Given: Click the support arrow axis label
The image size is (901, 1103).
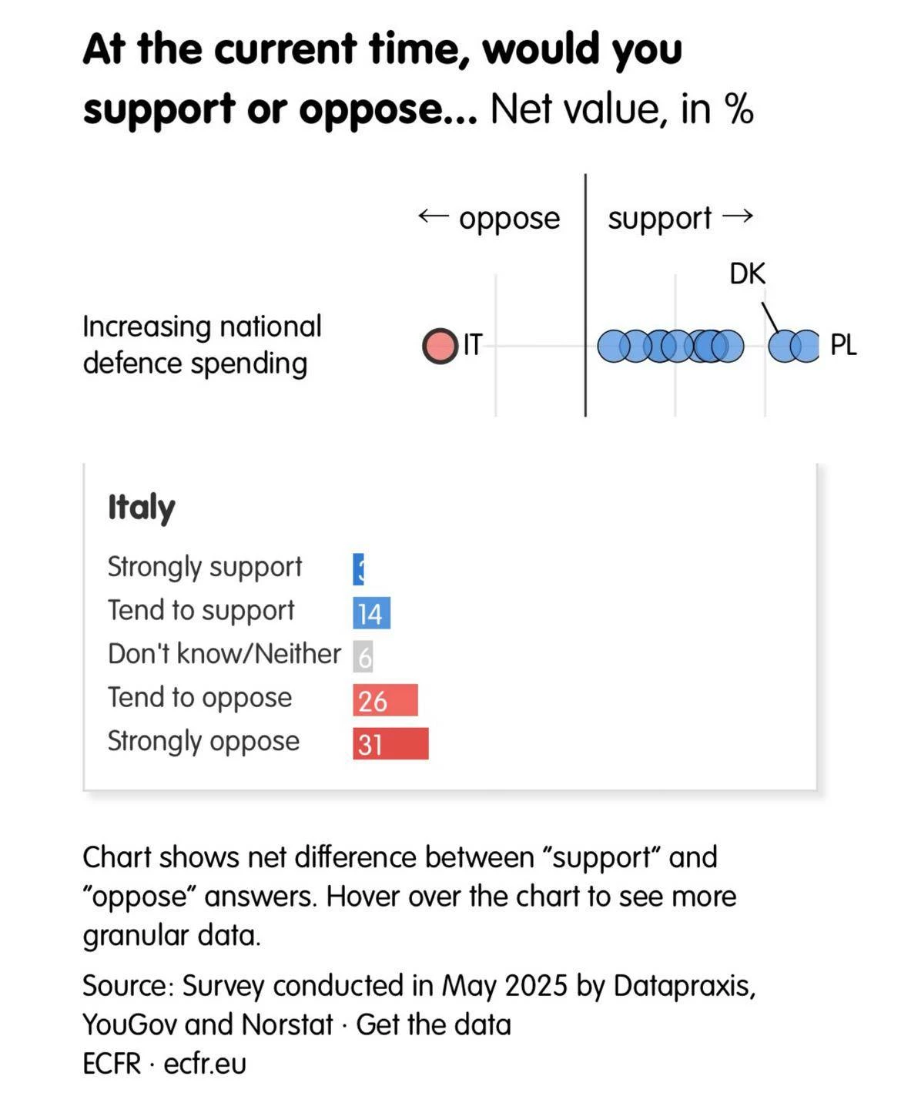Looking at the screenshot, I should pyautogui.click(x=681, y=218).
